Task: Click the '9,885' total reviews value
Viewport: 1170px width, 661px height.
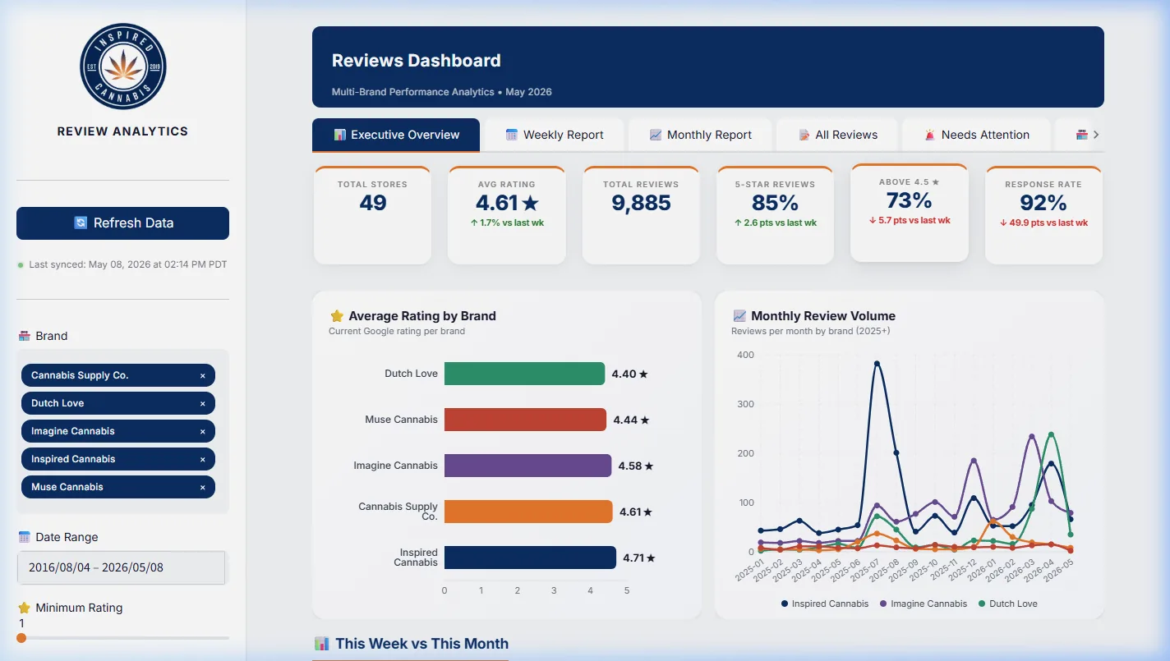Action: coord(641,204)
